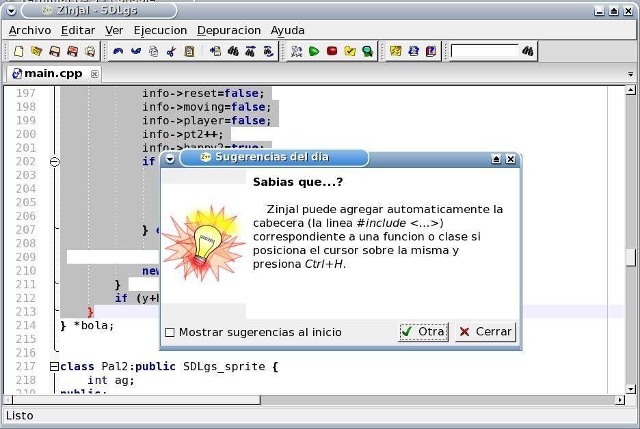This screenshot has width=640, height=429.
Task: Run the program with green play icon
Action: pos(314,51)
